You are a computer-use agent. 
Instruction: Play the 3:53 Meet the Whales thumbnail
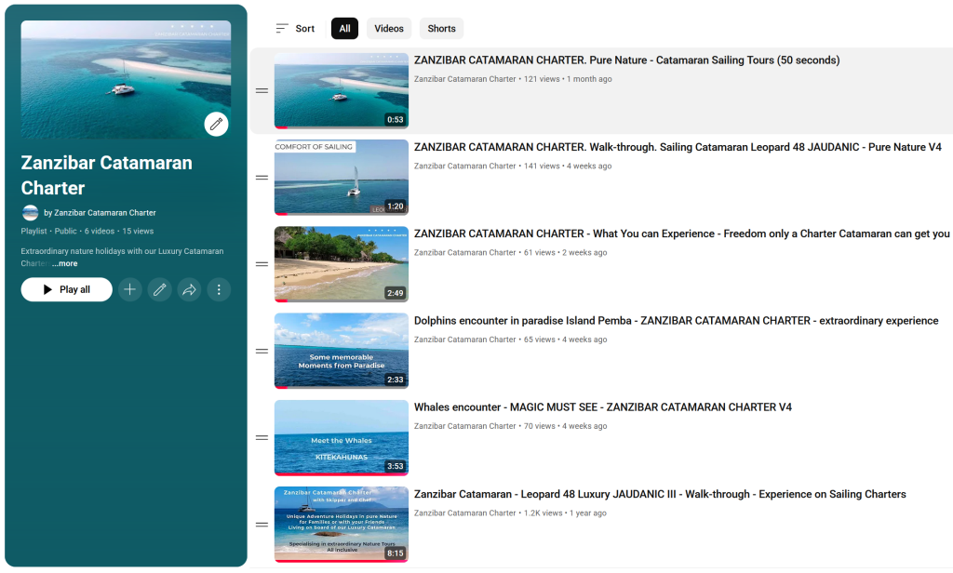click(342, 437)
